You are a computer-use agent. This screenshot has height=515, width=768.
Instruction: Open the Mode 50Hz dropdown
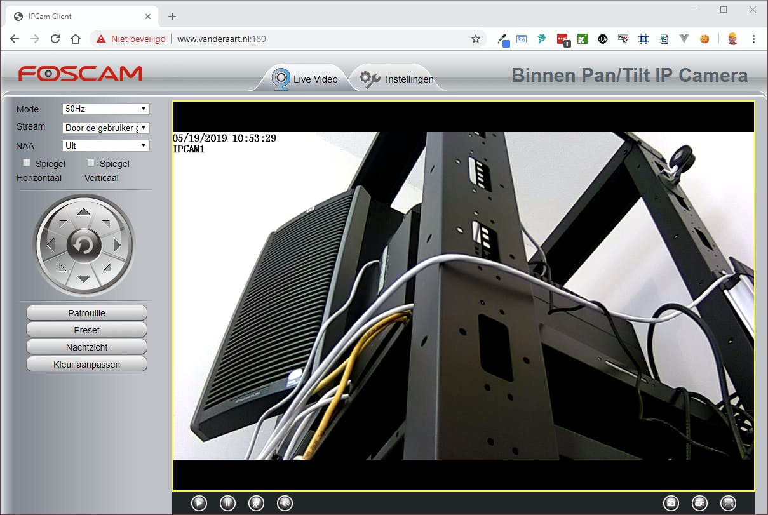click(x=106, y=109)
